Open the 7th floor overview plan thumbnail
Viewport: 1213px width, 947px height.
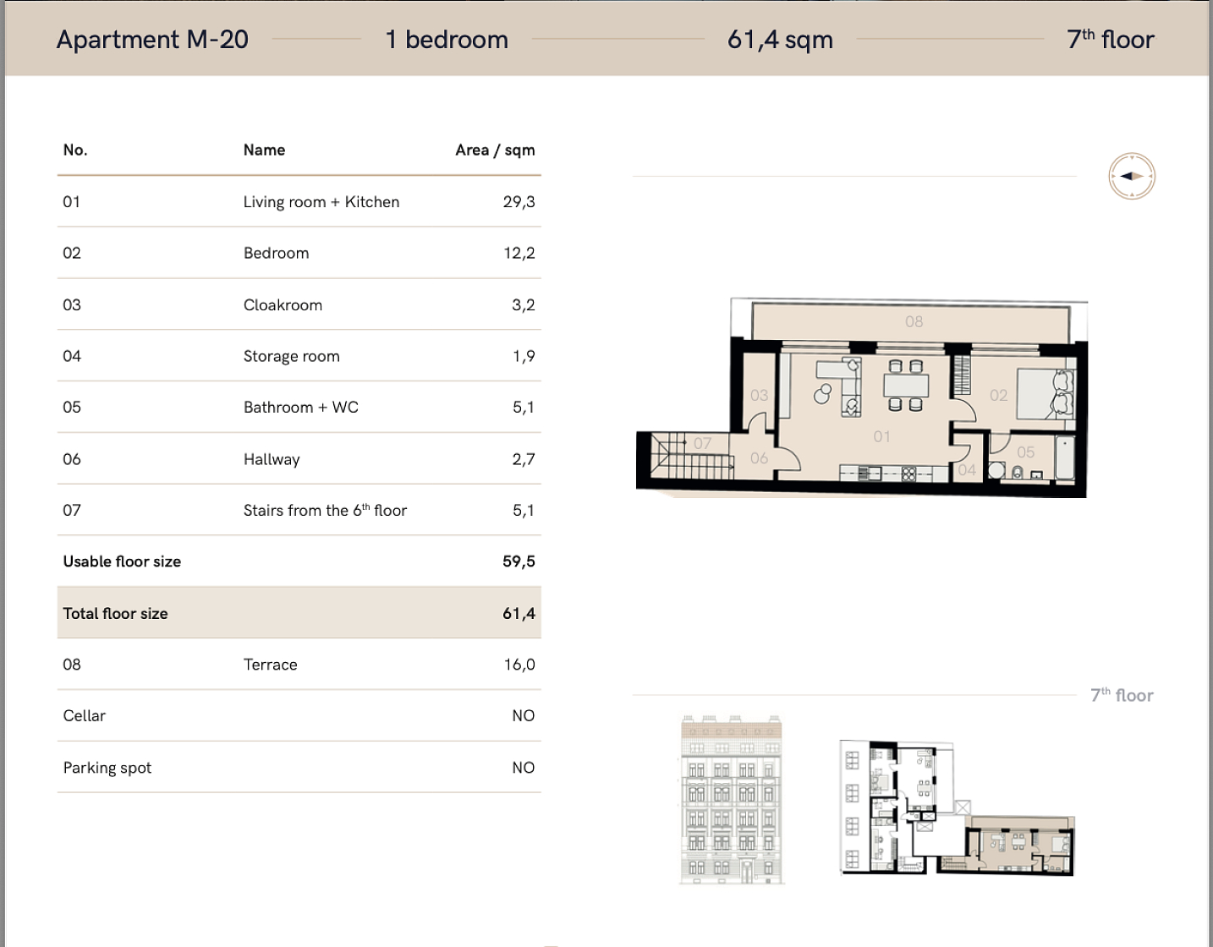(x=957, y=807)
